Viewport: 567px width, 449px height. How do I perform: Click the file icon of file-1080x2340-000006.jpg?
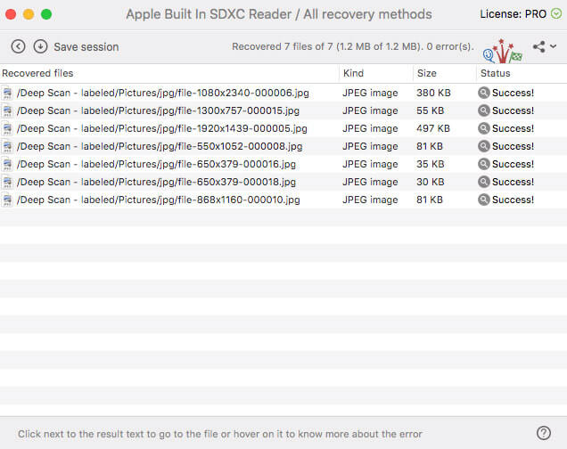[7, 93]
